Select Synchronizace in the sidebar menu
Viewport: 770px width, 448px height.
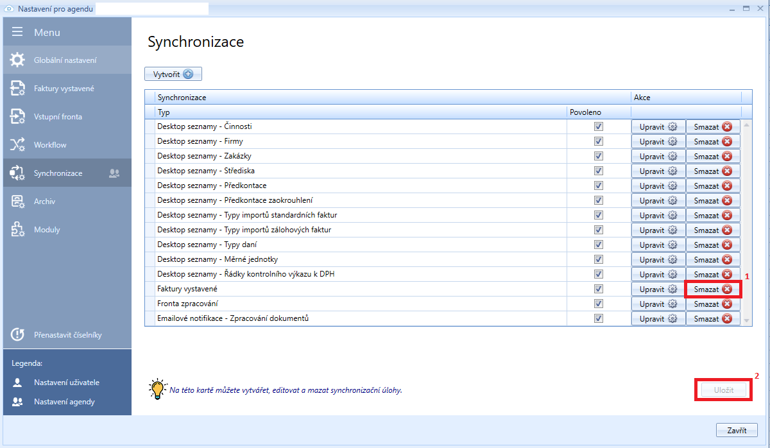[58, 173]
